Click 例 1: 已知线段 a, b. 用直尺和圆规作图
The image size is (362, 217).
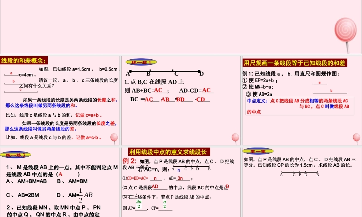point(291,74)
